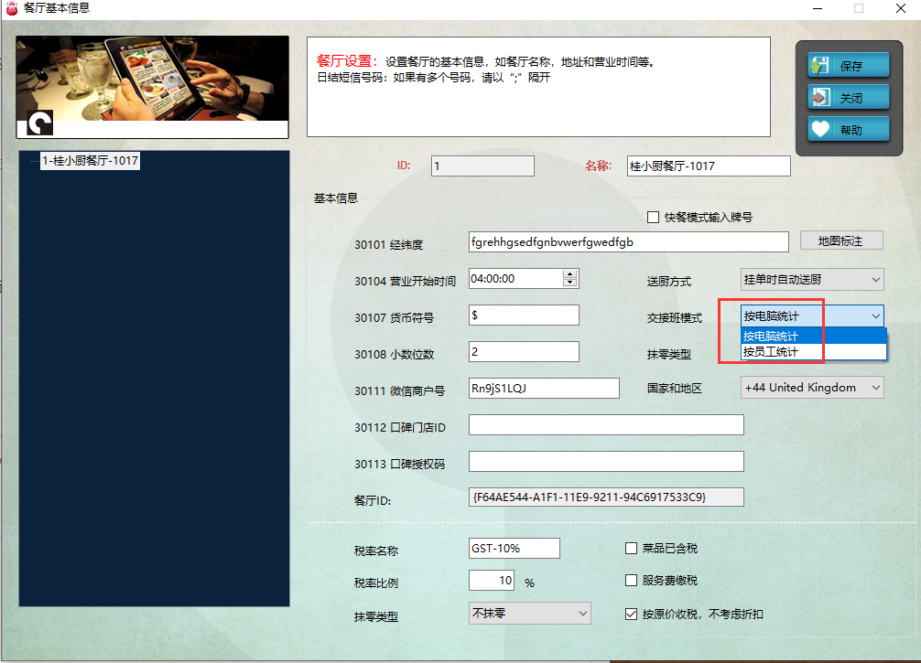The image size is (921, 663).
Task: Open the bottom 抹零类型 不抹零 dropdown
Action: tap(530, 613)
